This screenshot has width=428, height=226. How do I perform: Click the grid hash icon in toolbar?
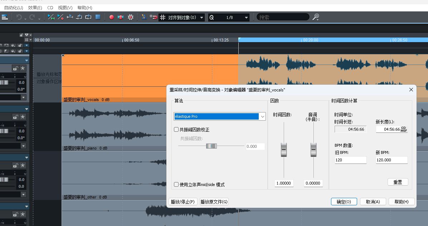click(x=163, y=17)
